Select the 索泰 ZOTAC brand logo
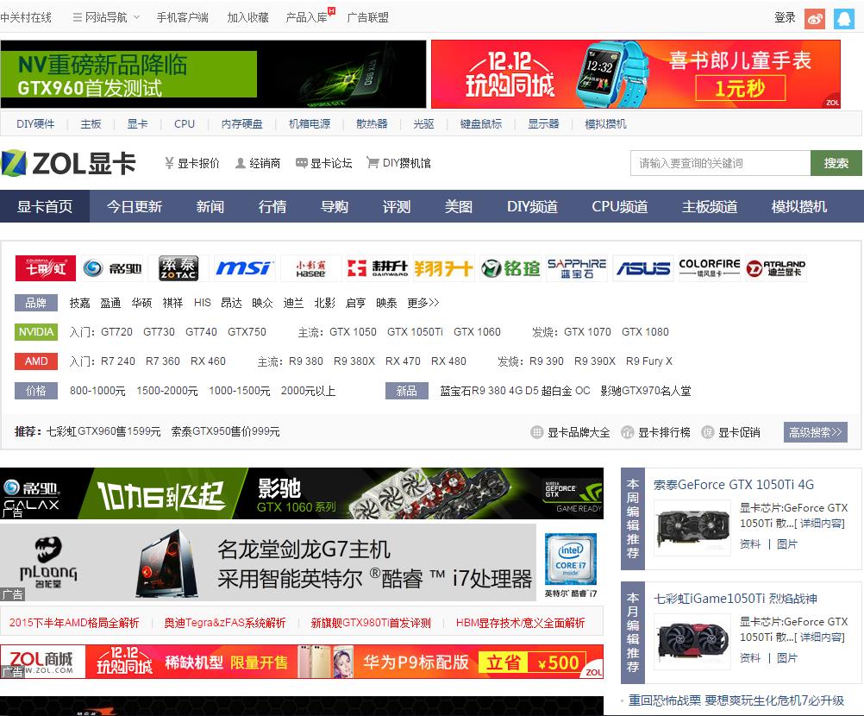Viewport: 864px width, 716px height. point(178,268)
